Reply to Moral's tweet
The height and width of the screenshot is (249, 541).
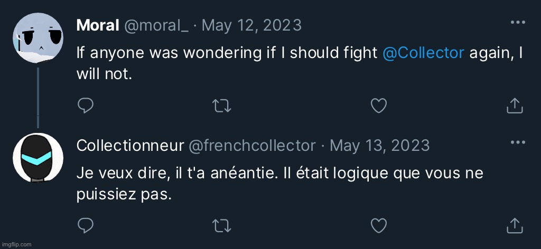click(x=86, y=106)
